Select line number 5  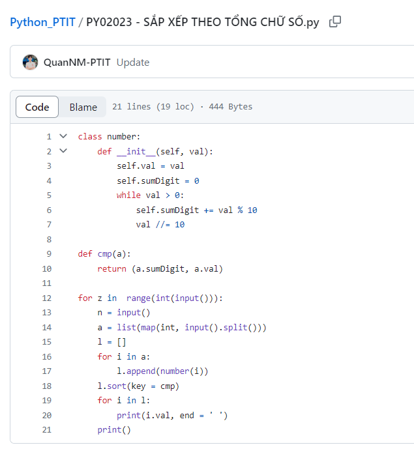pyautogui.click(x=49, y=195)
